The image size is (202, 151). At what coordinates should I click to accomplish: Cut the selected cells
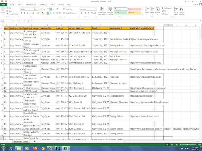(9, 8)
